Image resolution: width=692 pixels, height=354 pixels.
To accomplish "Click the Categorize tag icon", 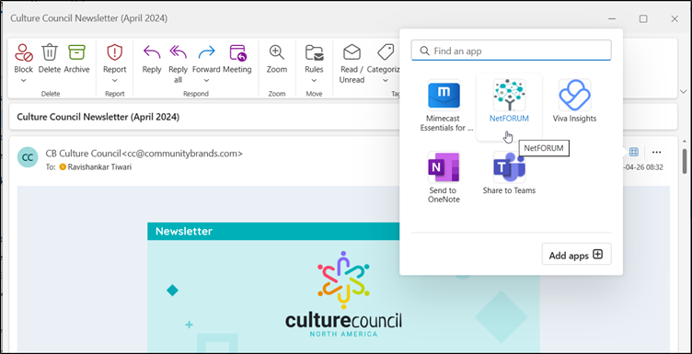I will pos(386,52).
